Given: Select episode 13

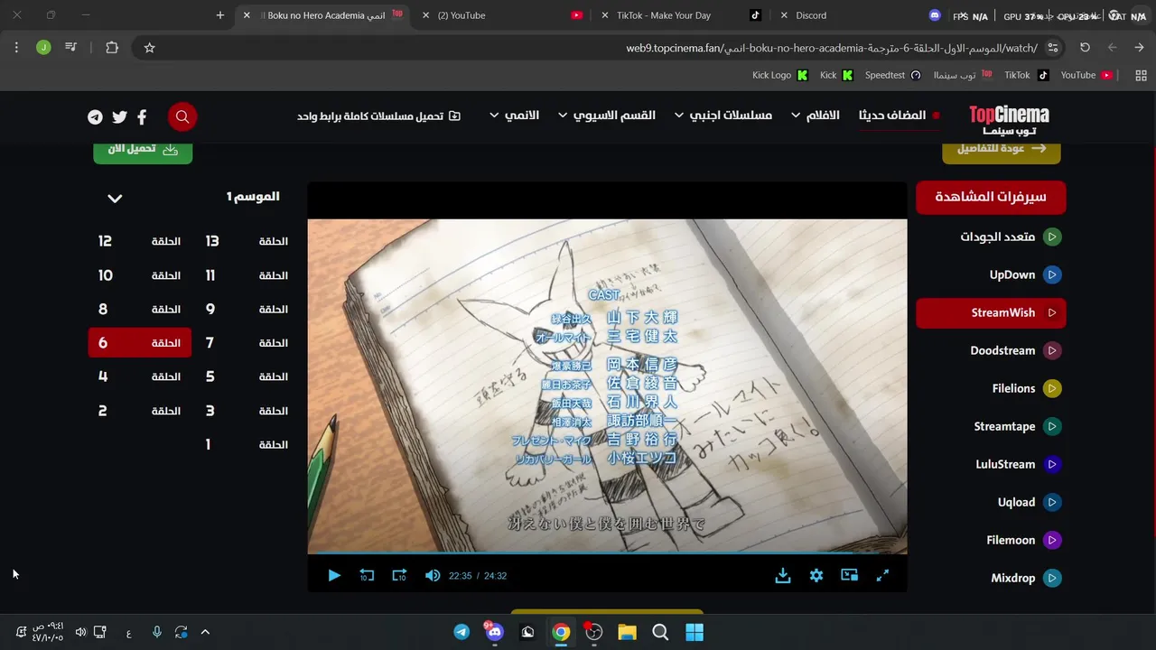Looking at the screenshot, I should point(247,241).
